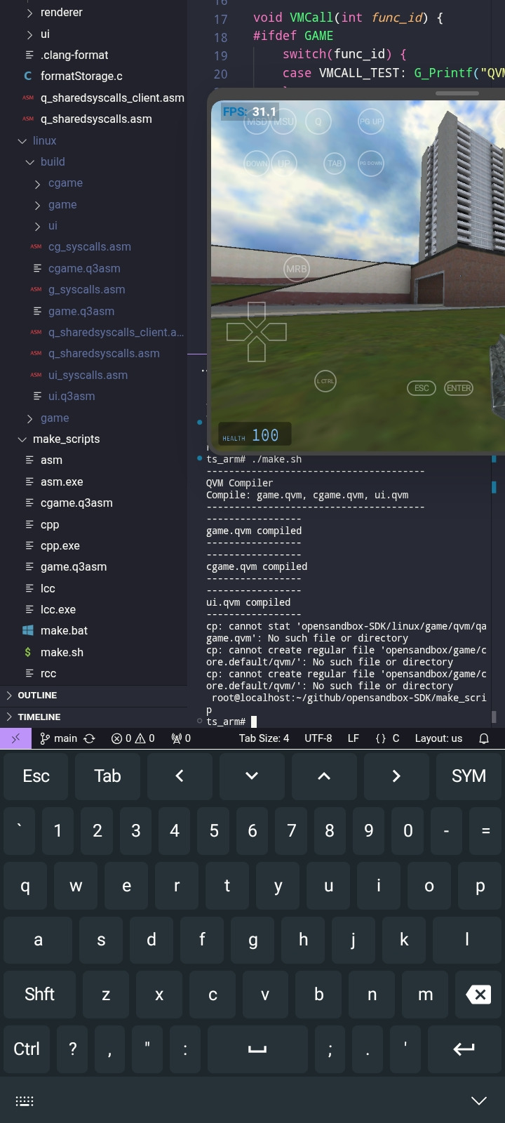Tap the UP overlay button in game
Screen dimensions: 505x1123
(284, 163)
